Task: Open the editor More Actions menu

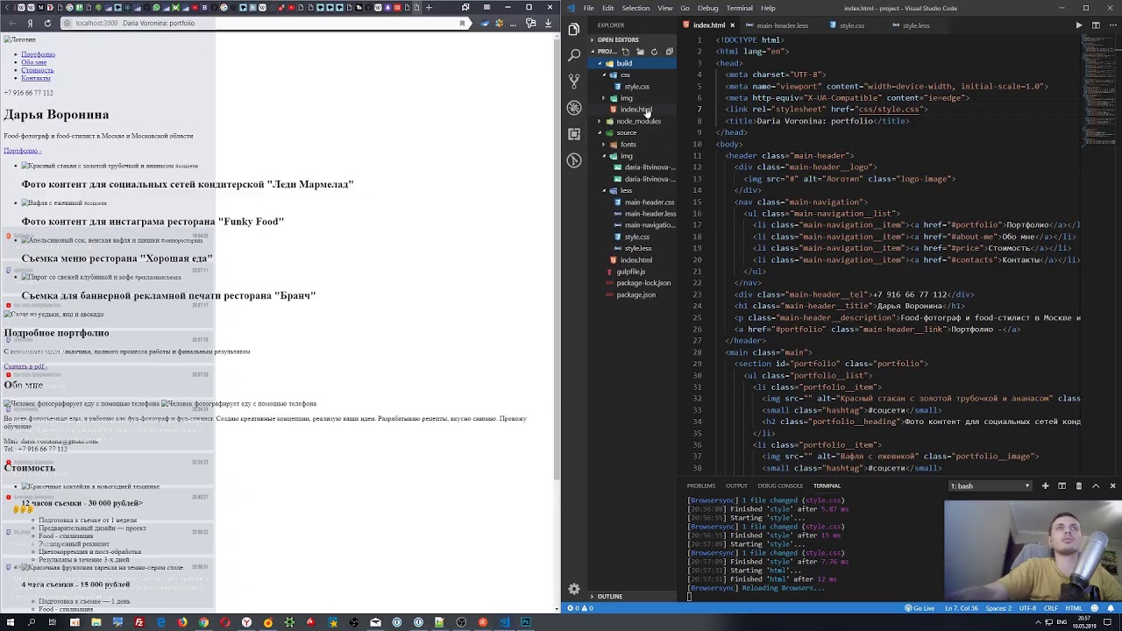Action: (1111, 25)
